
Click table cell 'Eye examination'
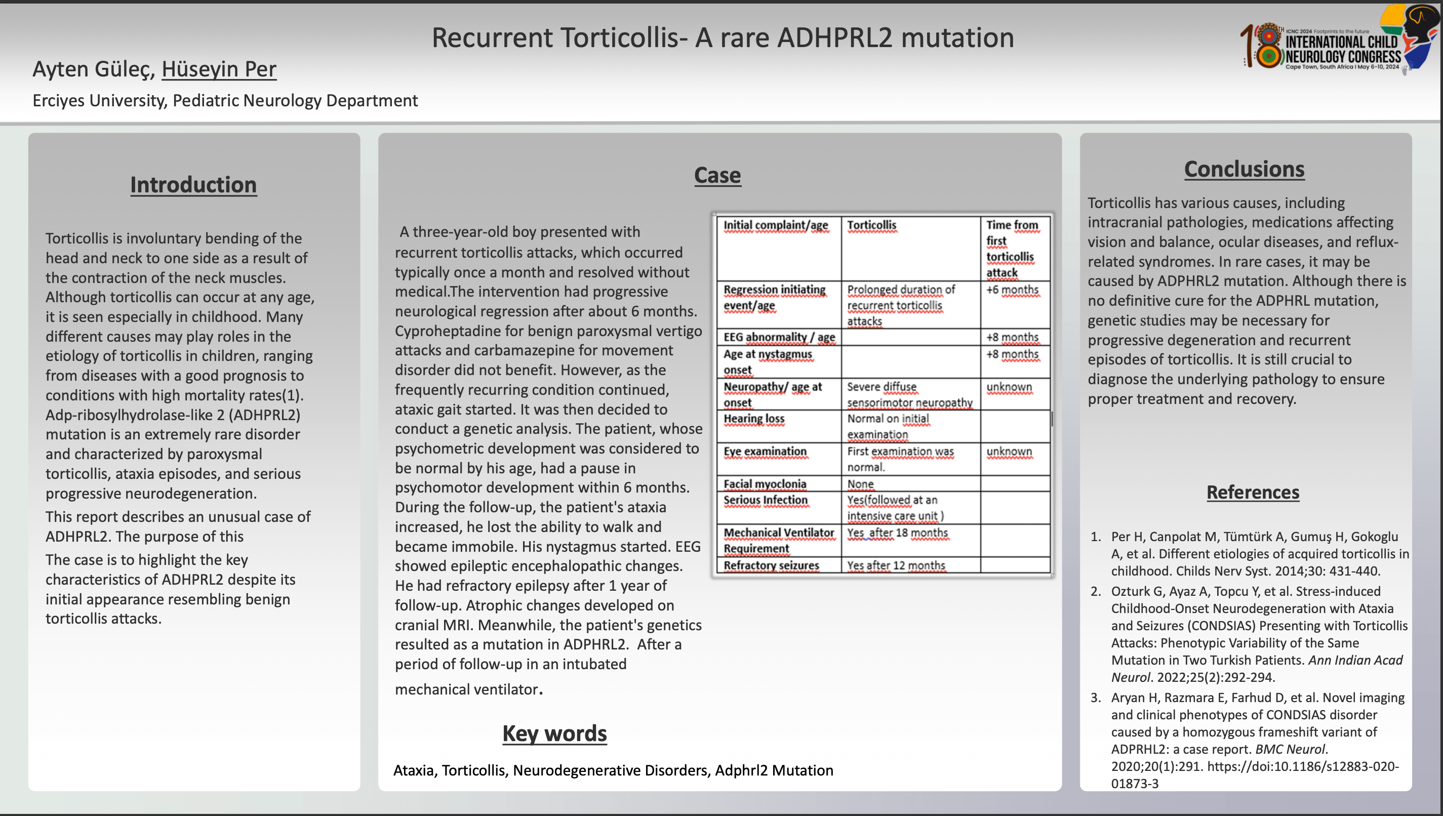tap(779, 459)
